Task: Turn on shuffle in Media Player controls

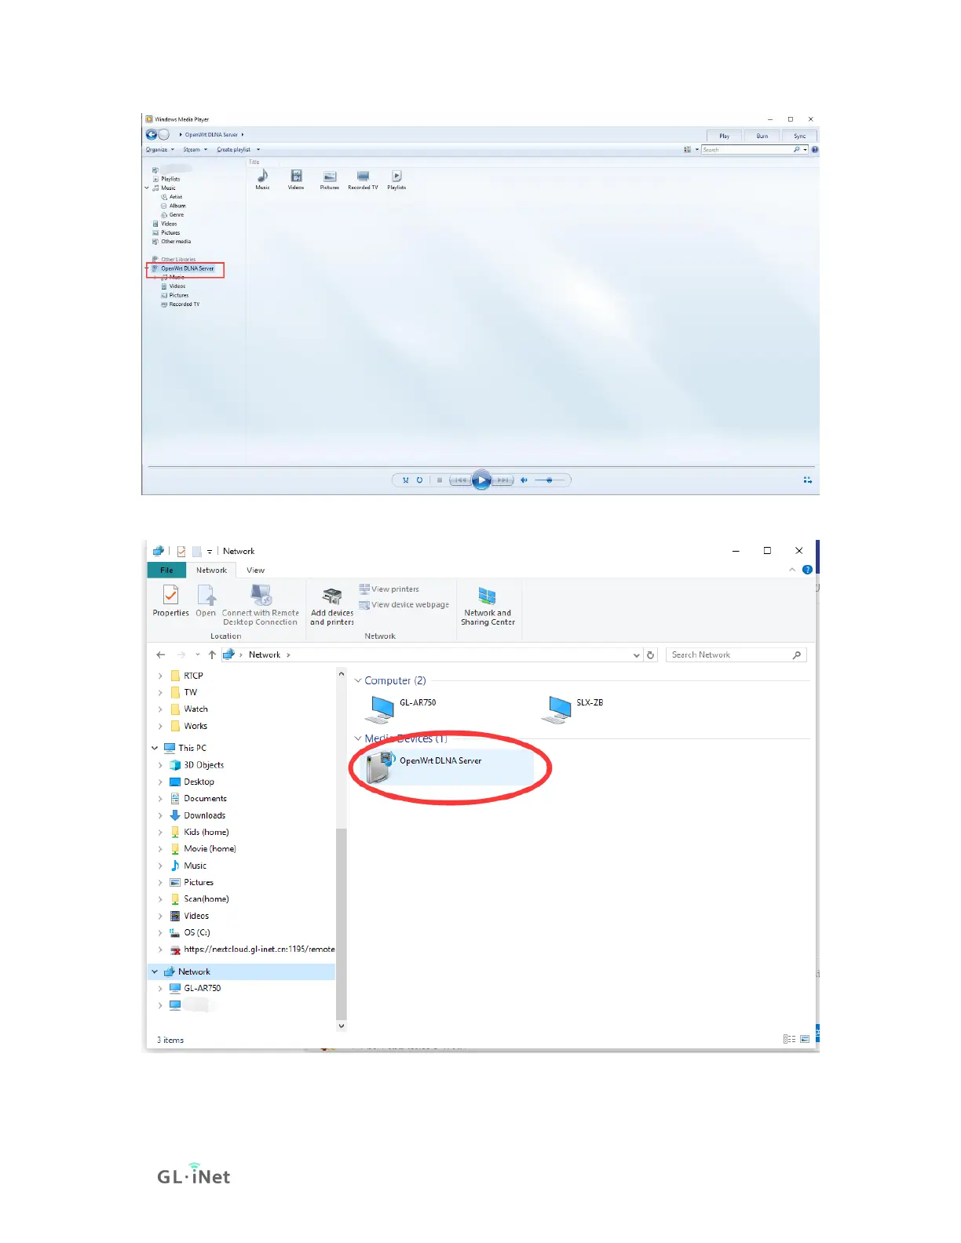Action: pyautogui.click(x=405, y=479)
